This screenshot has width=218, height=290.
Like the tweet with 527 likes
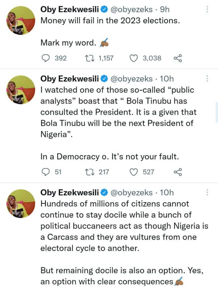point(133,172)
